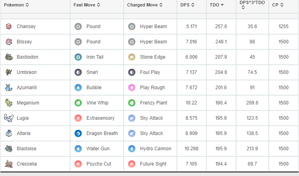Click the Rock-type icon next to Stone Edge
The height and width of the screenshot is (176, 299).
132,57
